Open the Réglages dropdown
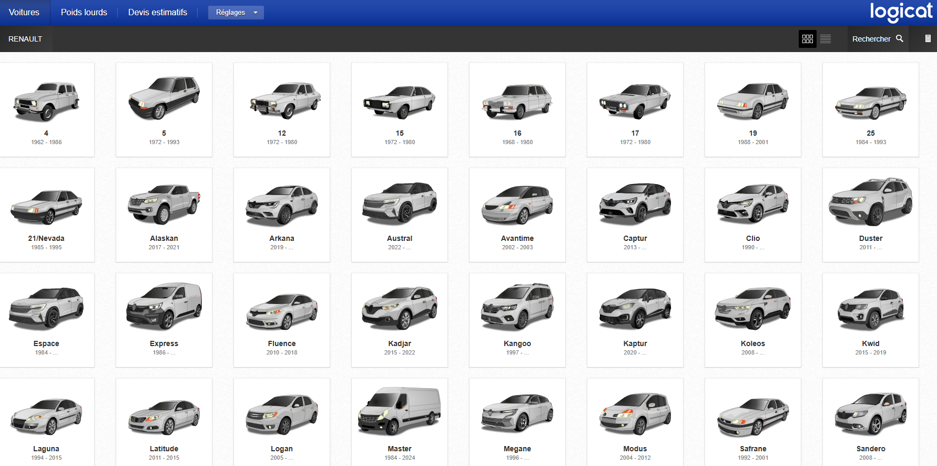The width and height of the screenshot is (937, 466). tap(236, 13)
